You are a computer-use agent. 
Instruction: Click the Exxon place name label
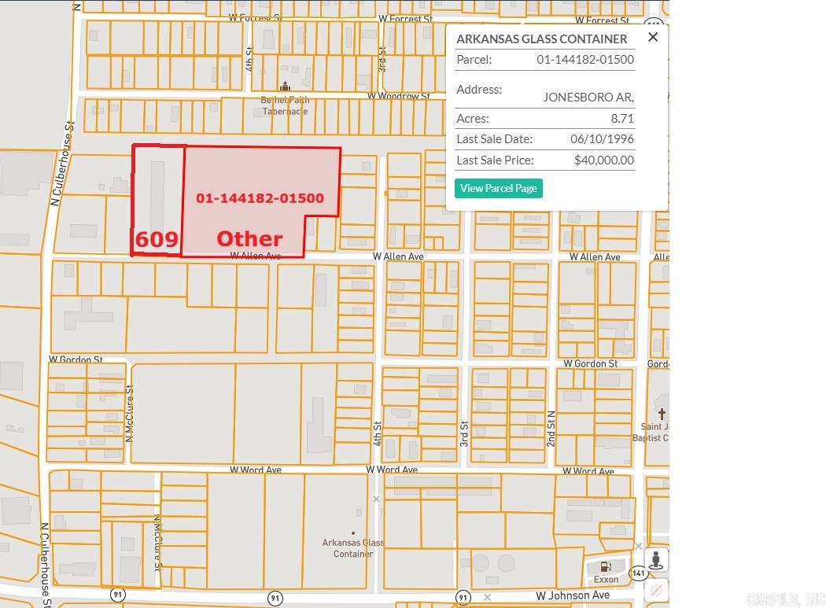(x=606, y=580)
